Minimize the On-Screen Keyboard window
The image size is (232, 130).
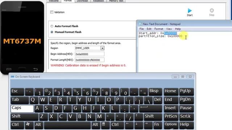point(175,77)
